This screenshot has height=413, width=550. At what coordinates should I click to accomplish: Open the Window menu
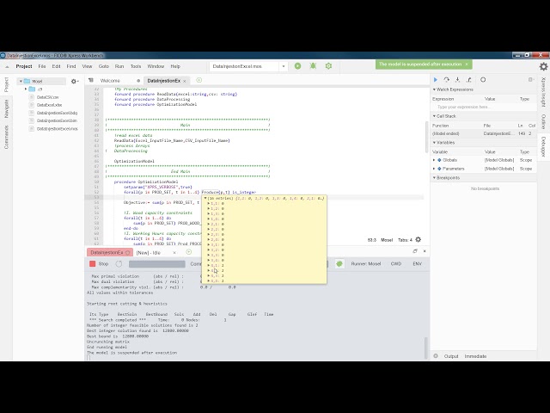tap(156, 66)
